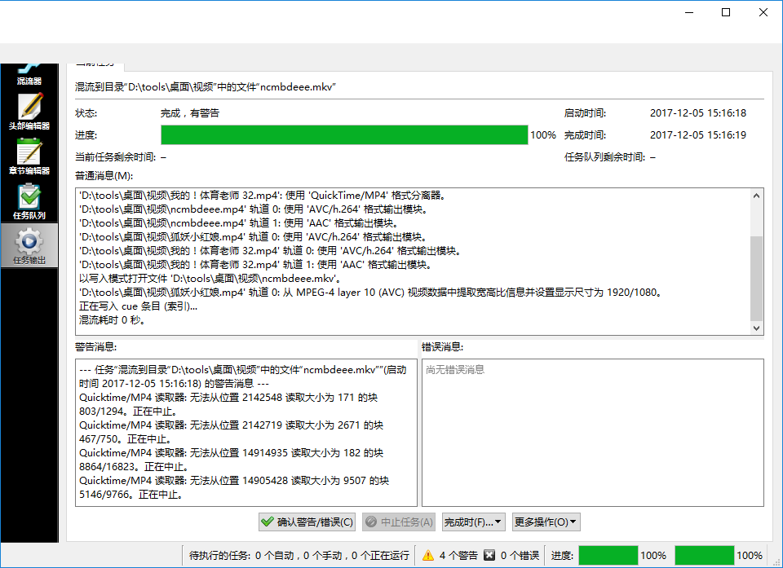Click inside the 普通消息 message log area
783x568 pixels.
click(x=408, y=261)
